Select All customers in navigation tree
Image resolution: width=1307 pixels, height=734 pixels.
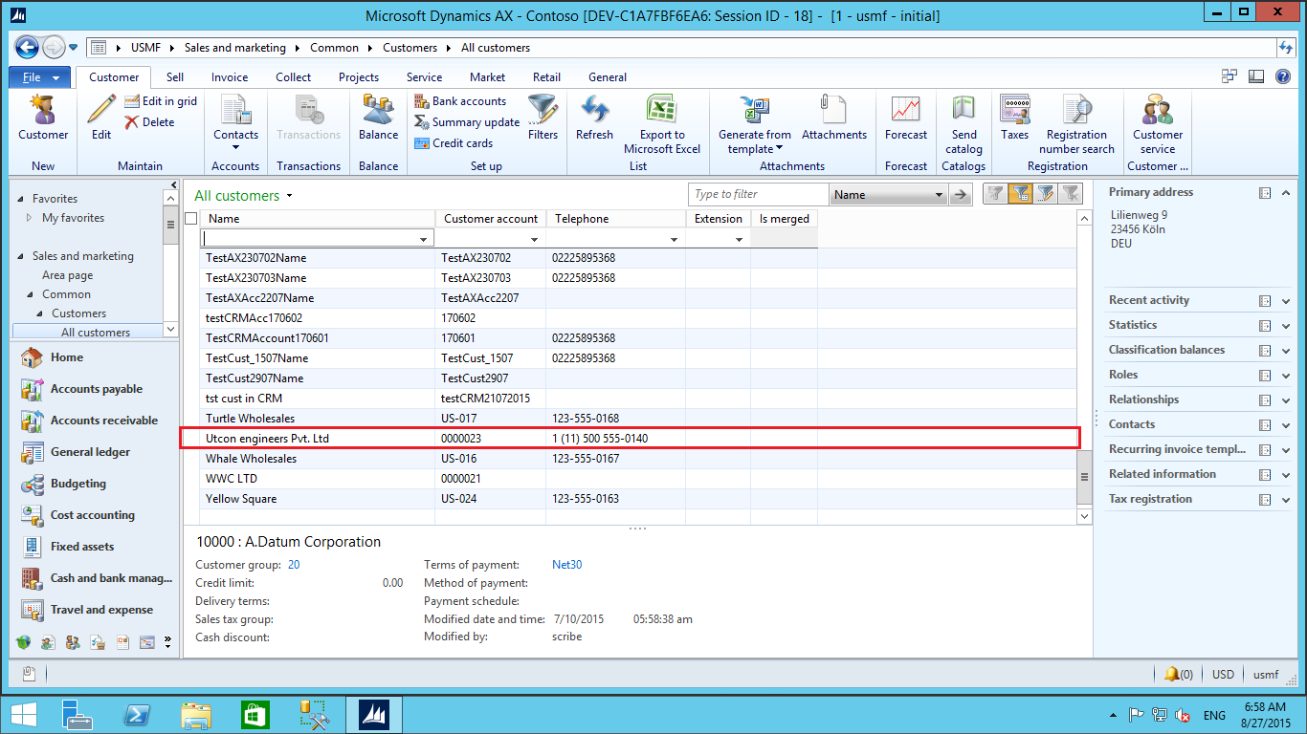click(x=96, y=333)
